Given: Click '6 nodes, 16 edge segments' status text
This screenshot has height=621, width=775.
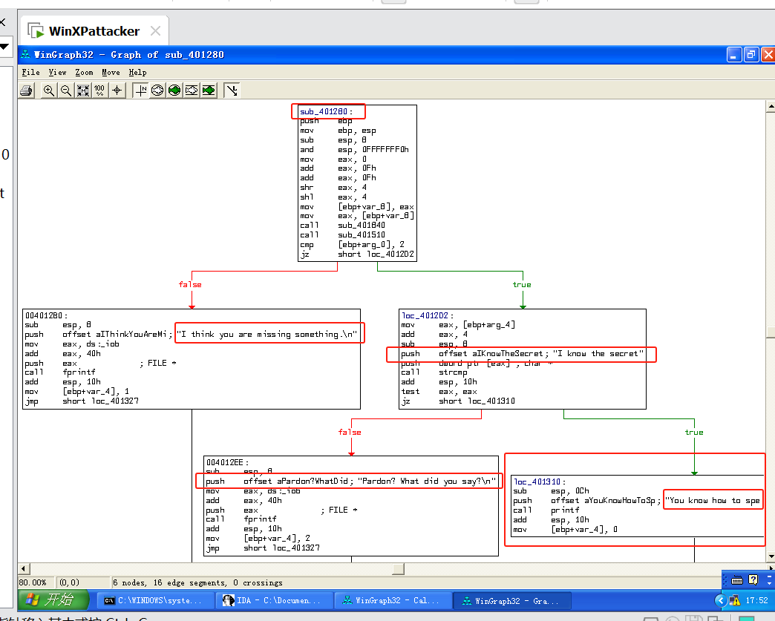Looking at the screenshot, I should pyautogui.click(x=197, y=582).
